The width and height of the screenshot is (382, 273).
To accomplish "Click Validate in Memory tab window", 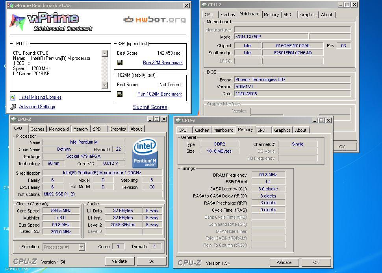I will [284, 262].
